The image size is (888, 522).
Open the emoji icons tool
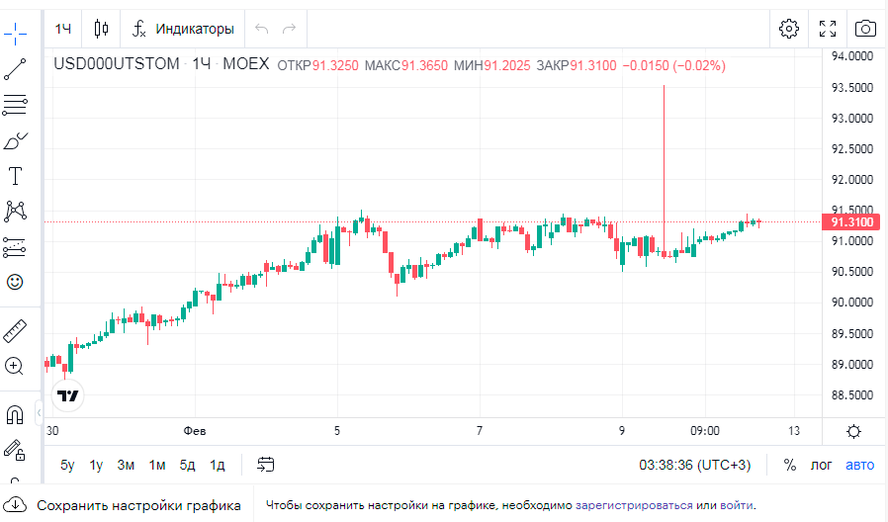(15, 282)
